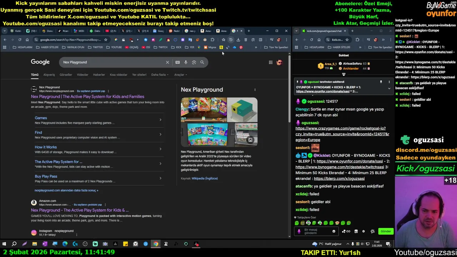Screen dimensions: 457x257
Task: Click the weather widget in taskbar
Action: coord(327,244)
